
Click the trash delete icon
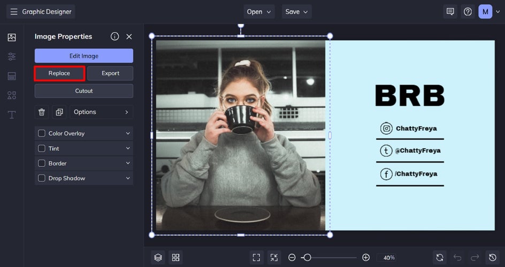pos(42,112)
